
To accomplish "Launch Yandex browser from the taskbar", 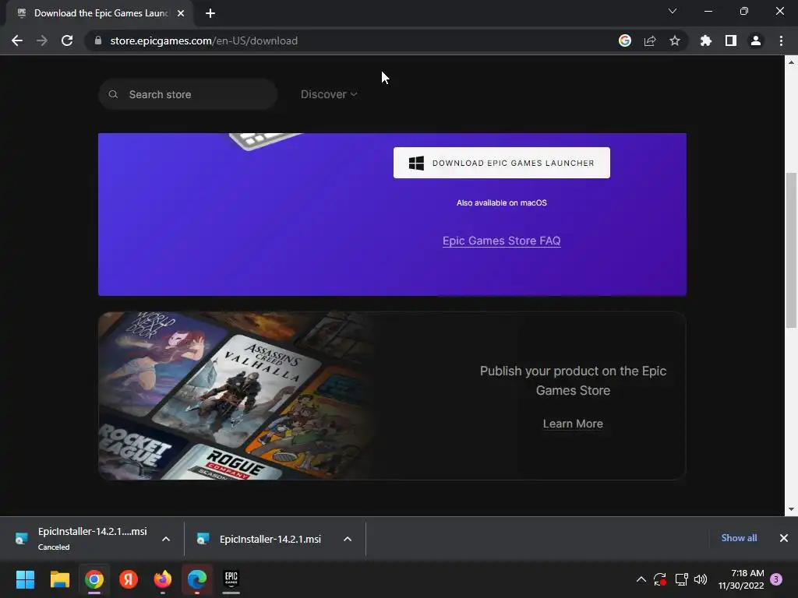I will 129,579.
